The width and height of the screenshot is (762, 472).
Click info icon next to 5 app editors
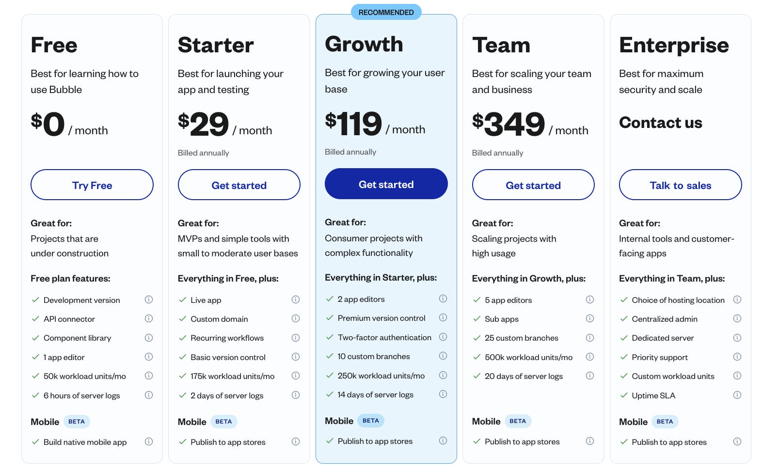coord(590,299)
